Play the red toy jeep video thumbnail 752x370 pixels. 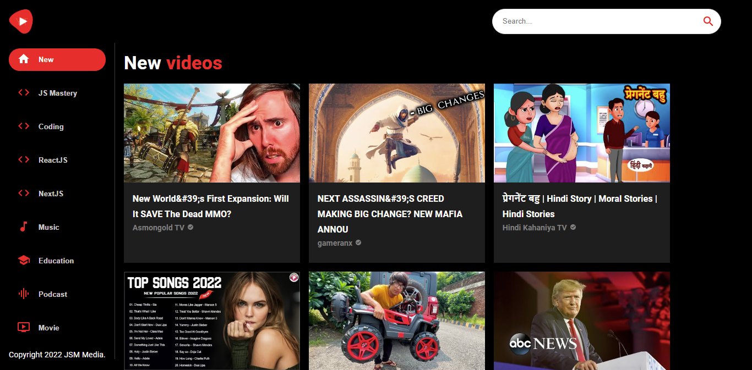[x=397, y=321]
